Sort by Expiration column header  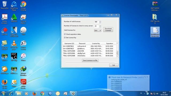coord(110,43)
